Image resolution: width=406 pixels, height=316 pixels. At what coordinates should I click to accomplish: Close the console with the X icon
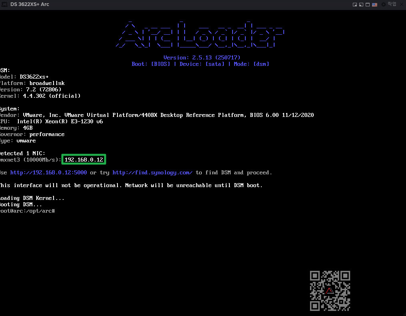click(401, 4)
